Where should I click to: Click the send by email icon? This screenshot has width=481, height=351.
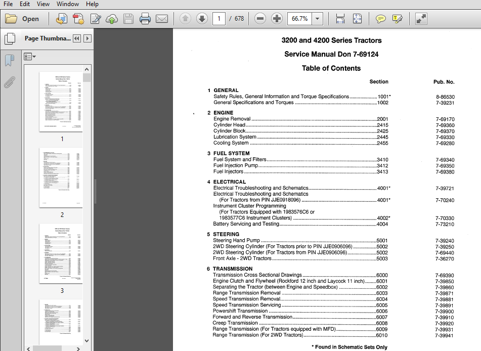click(162, 19)
